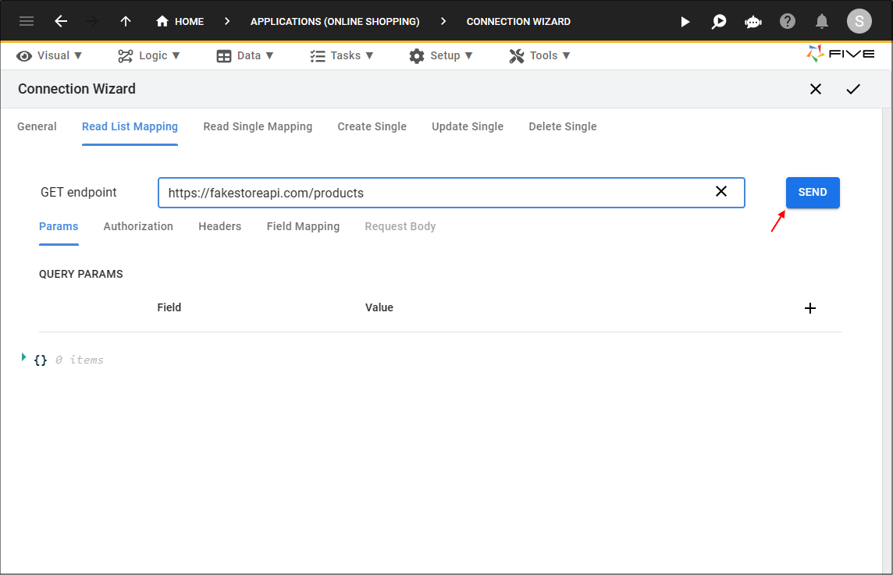Select the Params sub-tab
The height and width of the screenshot is (575, 893).
59,226
